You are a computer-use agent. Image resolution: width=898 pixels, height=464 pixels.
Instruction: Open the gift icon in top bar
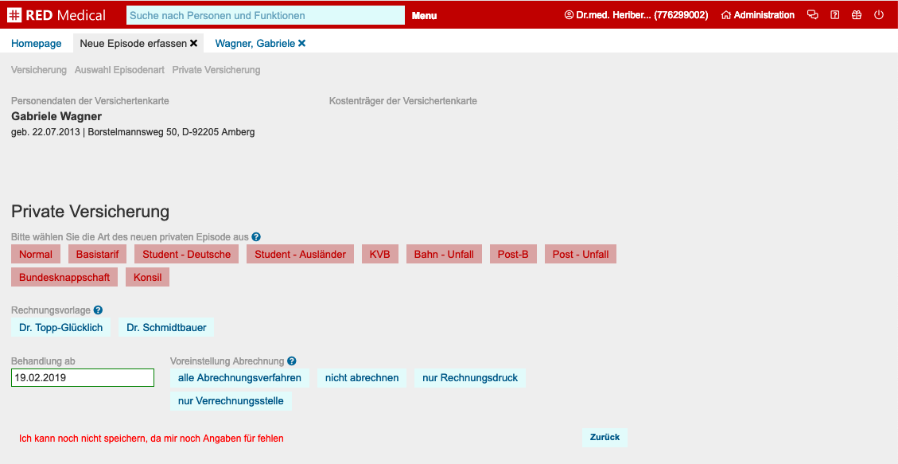857,15
